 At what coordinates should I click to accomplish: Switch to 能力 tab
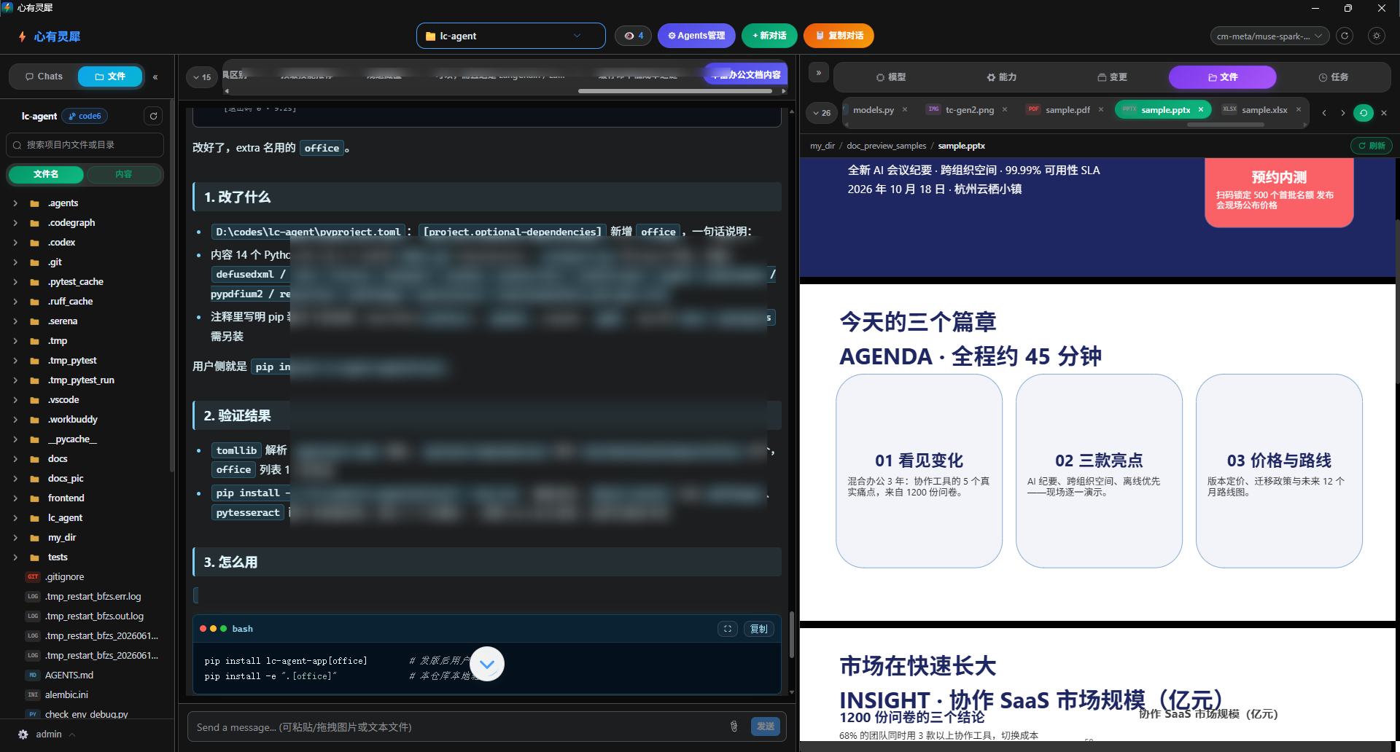pyautogui.click(x=1001, y=77)
